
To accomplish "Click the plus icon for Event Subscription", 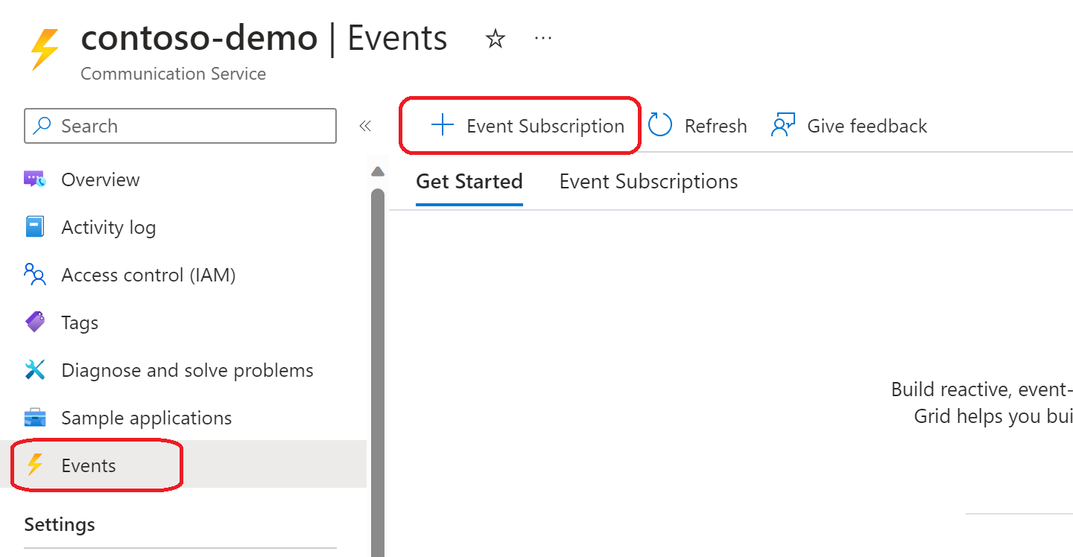I will click(x=443, y=125).
